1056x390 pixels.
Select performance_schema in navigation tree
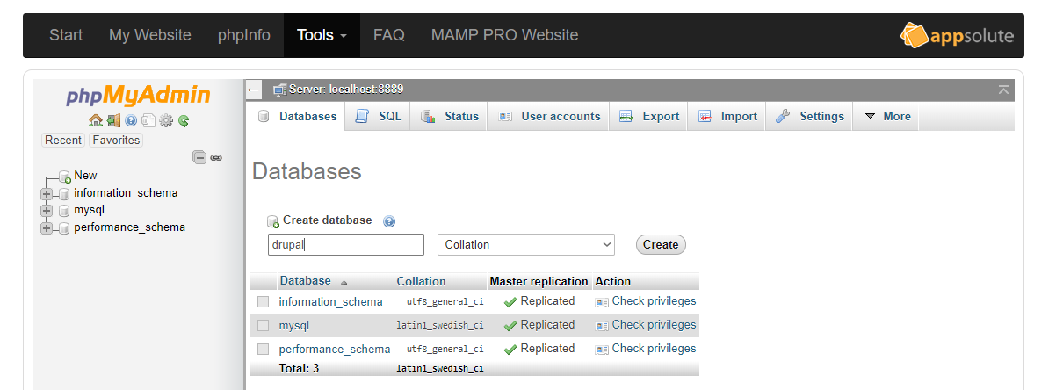129,227
